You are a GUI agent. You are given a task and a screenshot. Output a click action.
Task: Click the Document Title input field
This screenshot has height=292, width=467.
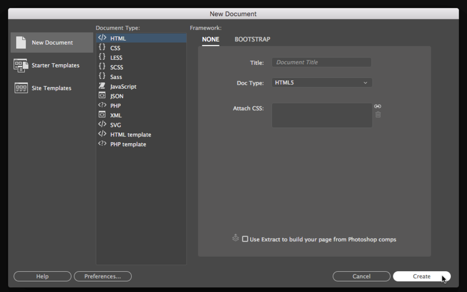tap(322, 62)
